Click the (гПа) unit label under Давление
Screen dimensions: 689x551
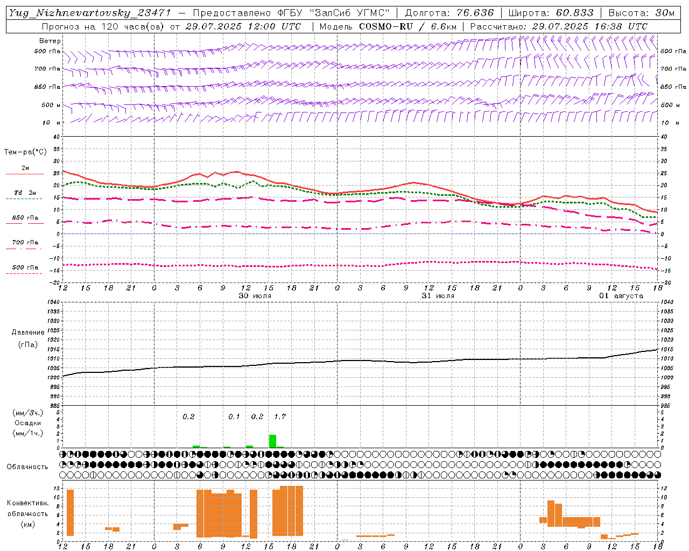tap(28, 345)
